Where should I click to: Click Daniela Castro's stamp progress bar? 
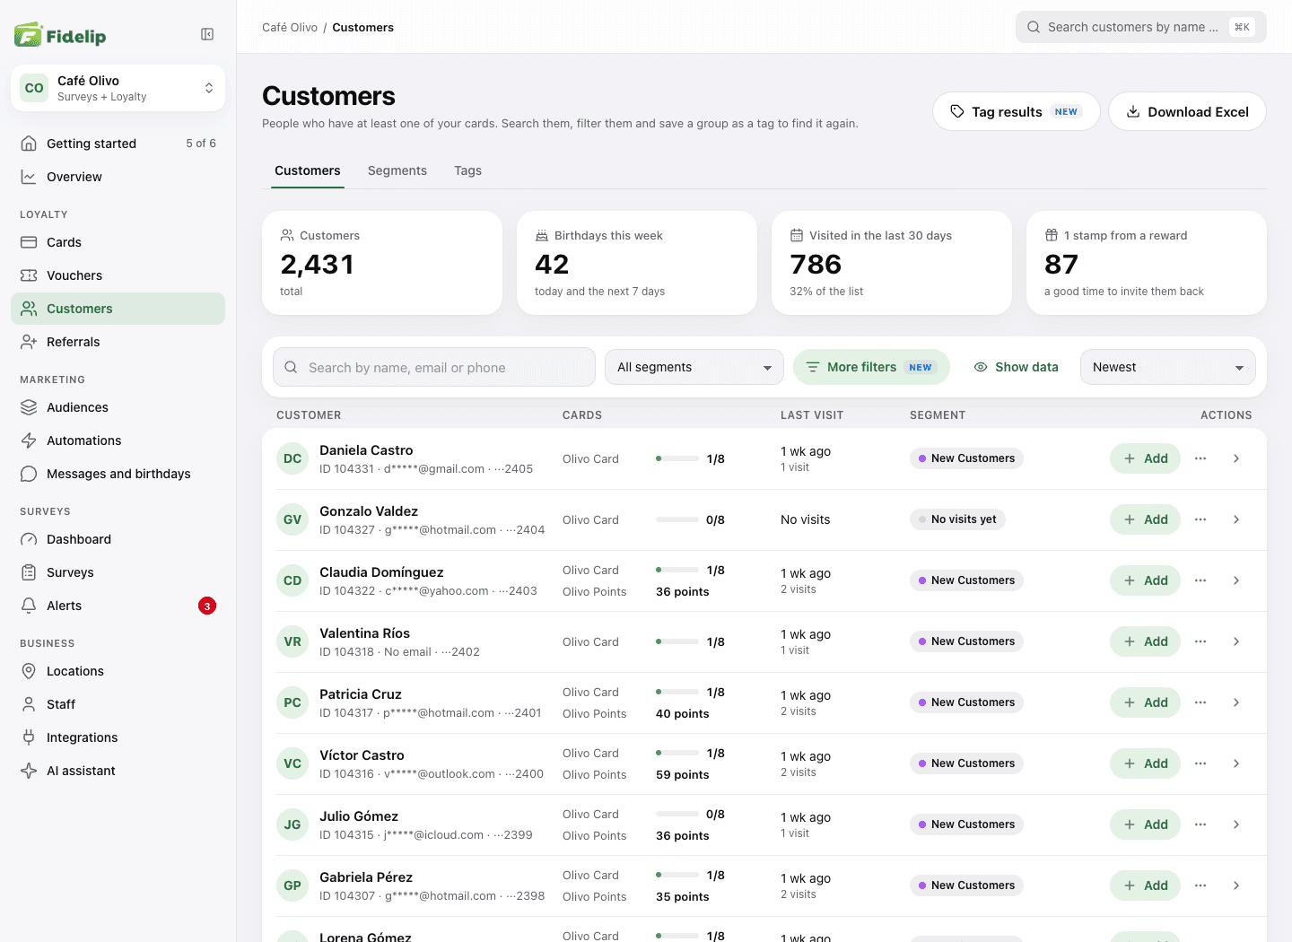click(677, 458)
